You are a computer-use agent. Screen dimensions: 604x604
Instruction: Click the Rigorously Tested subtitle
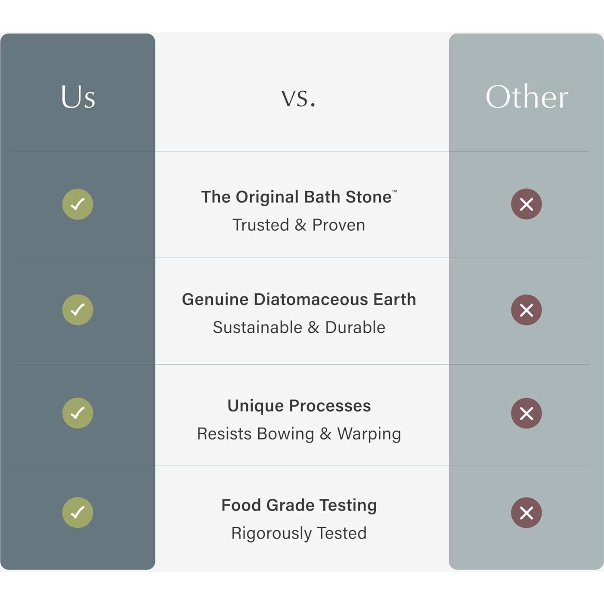click(299, 533)
